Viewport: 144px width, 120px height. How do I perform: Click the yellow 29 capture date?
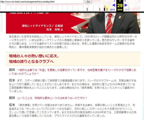click(x=120, y=5)
